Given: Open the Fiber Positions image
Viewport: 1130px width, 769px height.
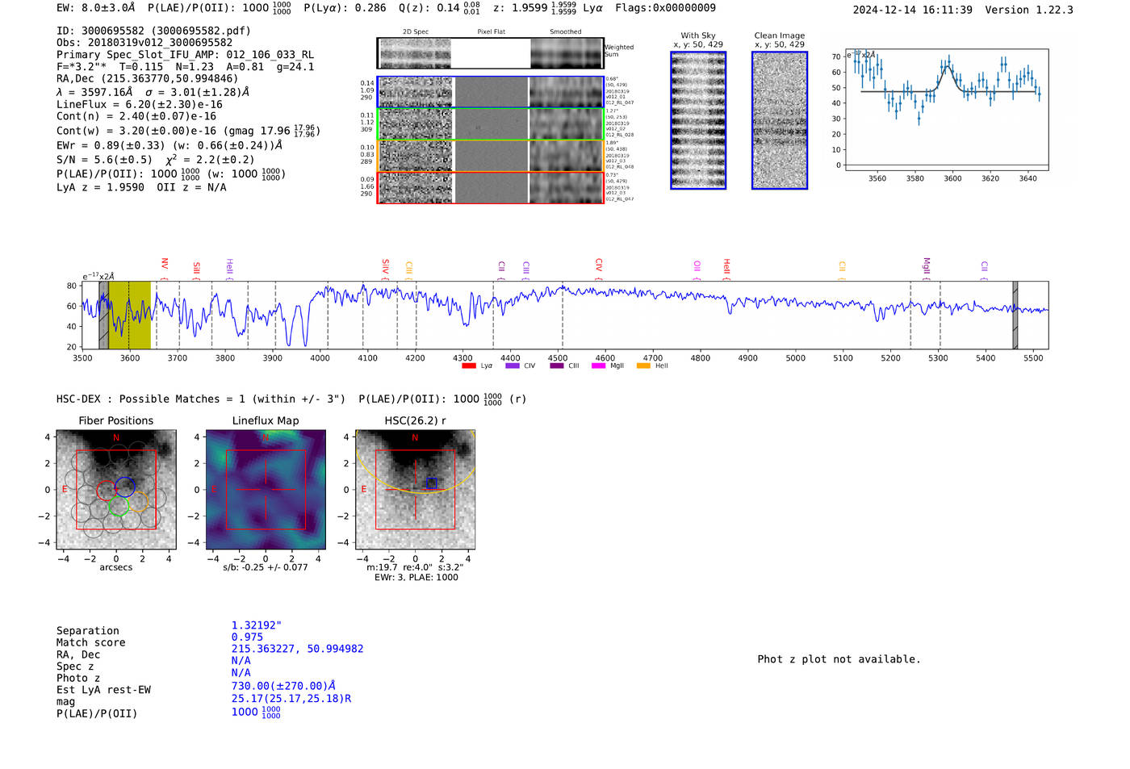Looking at the screenshot, I should click(x=116, y=490).
